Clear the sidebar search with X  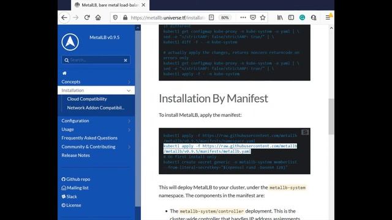click(126, 60)
